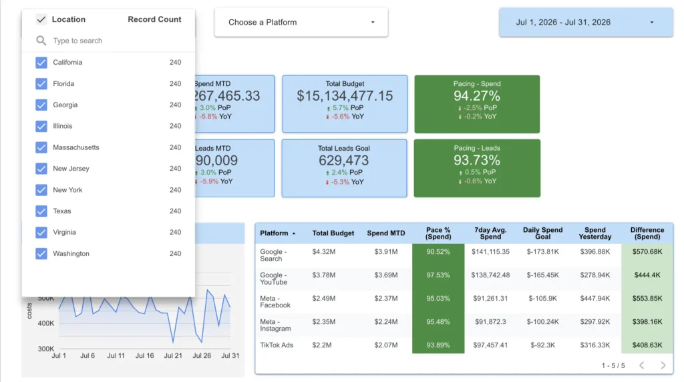This screenshot has width=684, height=382.
Task: Click the Choose a Platform dropdown arrow
Action: coord(373,22)
